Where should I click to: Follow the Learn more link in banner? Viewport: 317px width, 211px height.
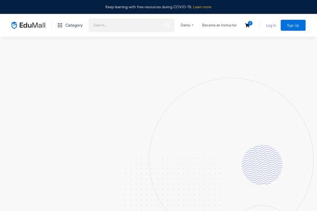pos(202,7)
